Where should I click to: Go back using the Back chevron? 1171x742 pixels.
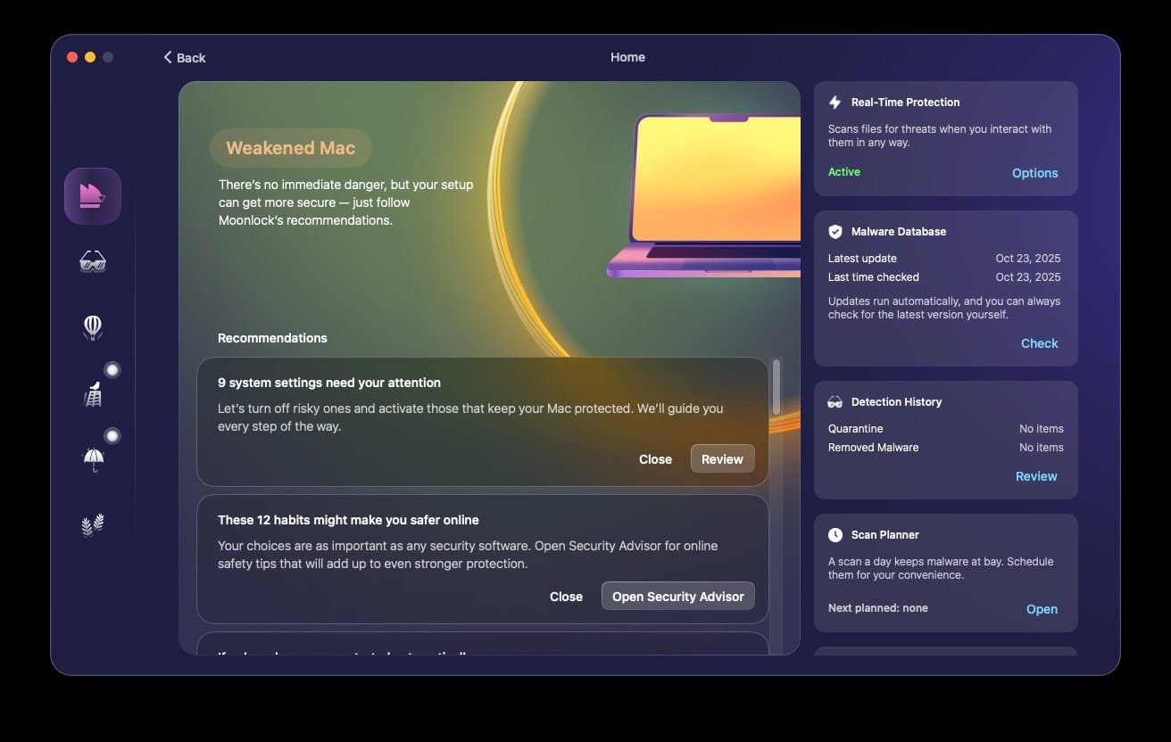coord(184,57)
